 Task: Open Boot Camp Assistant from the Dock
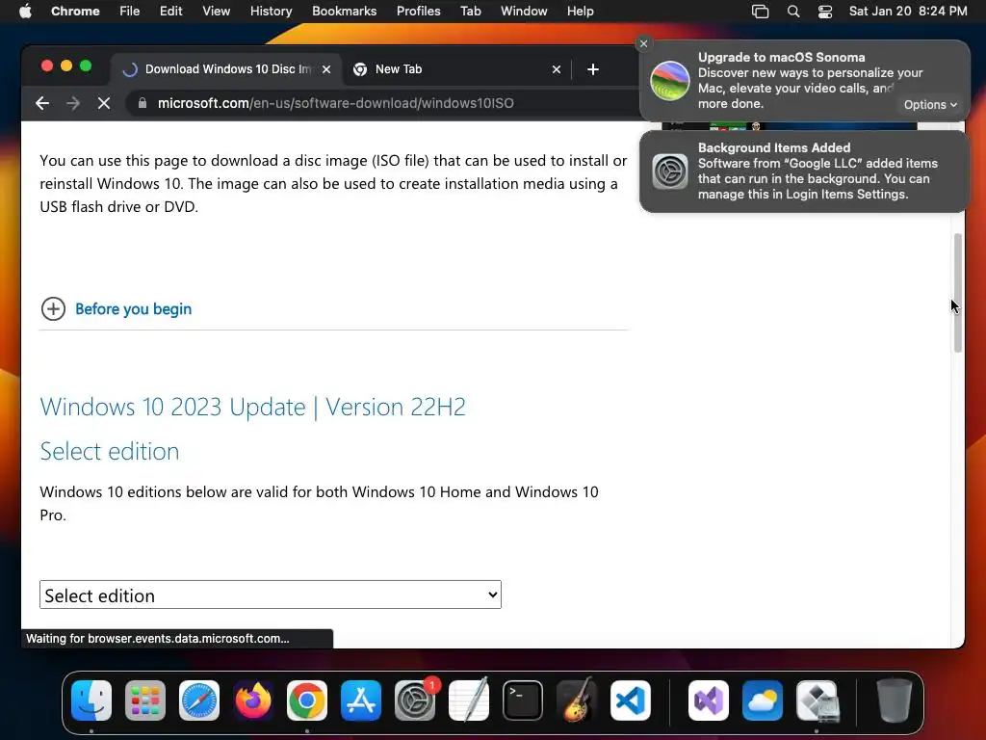(817, 700)
